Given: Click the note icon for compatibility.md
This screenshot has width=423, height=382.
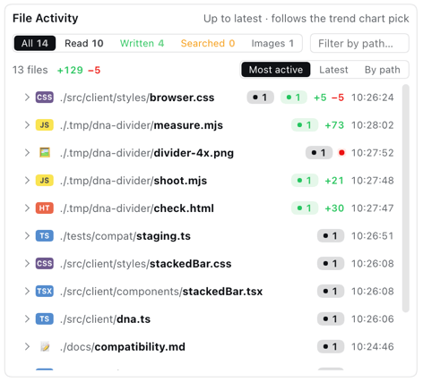Looking at the screenshot, I should coord(45,346).
